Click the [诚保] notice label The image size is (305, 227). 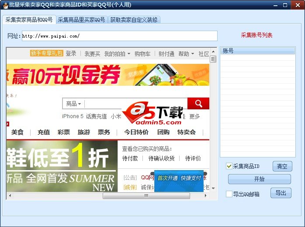point(130,187)
